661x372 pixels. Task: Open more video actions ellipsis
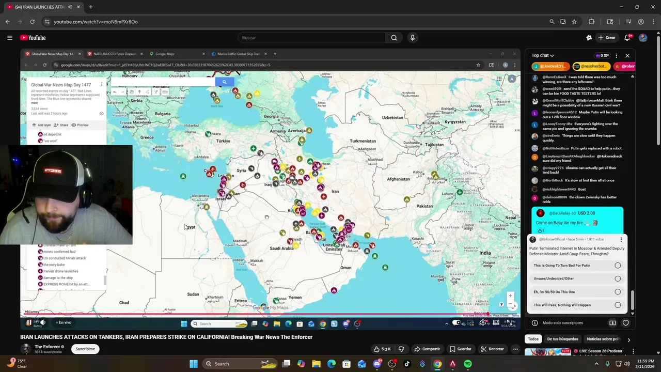coord(515,349)
